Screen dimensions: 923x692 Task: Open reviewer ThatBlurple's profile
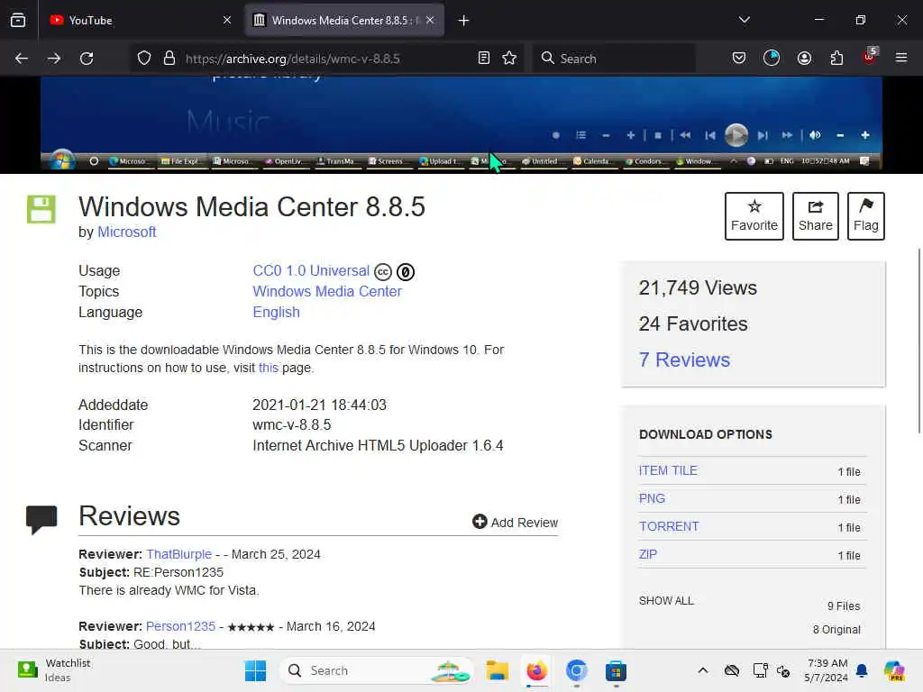click(179, 554)
